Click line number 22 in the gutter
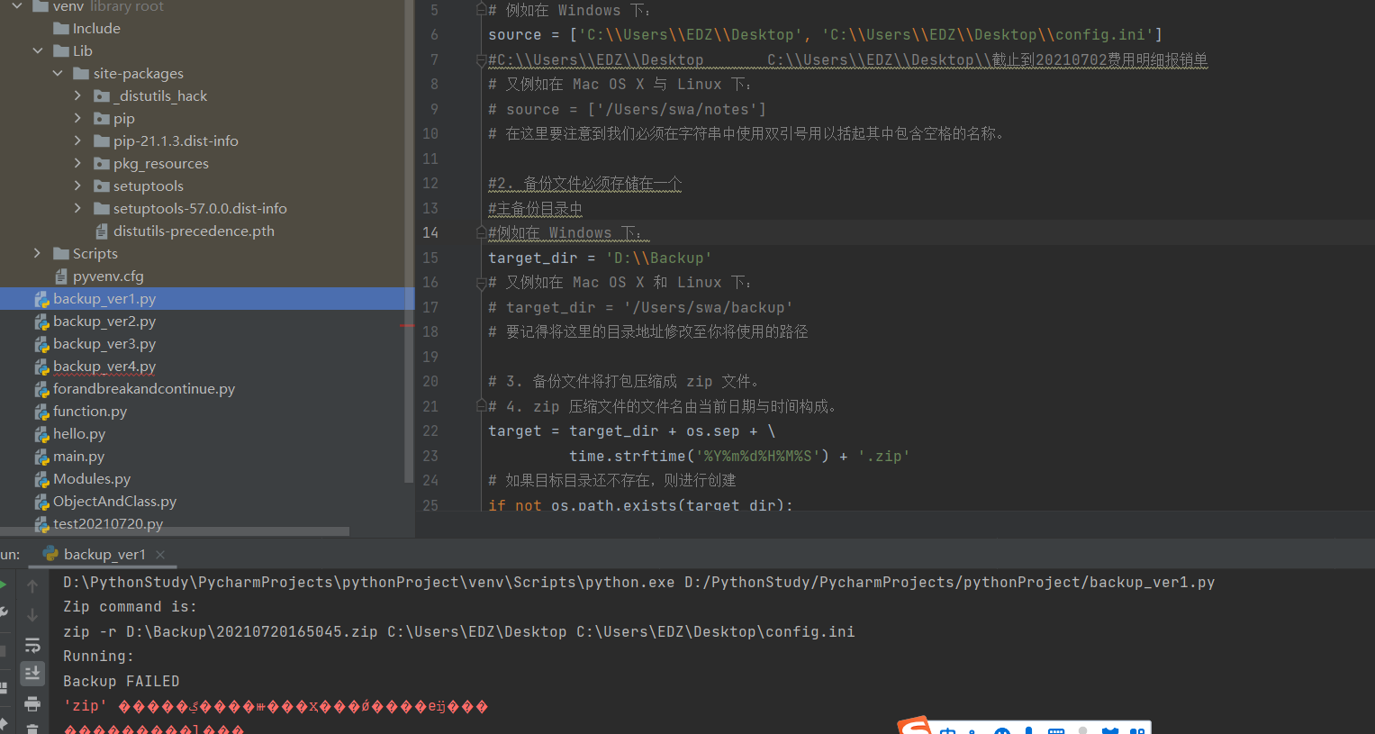Viewport: 1375px width, 734px height. (x=430, y=430)
